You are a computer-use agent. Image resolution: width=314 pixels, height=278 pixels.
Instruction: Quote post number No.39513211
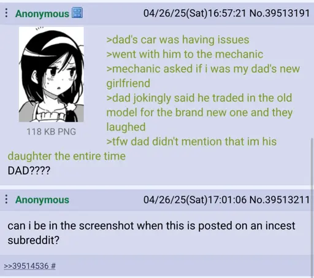point(280,199)
